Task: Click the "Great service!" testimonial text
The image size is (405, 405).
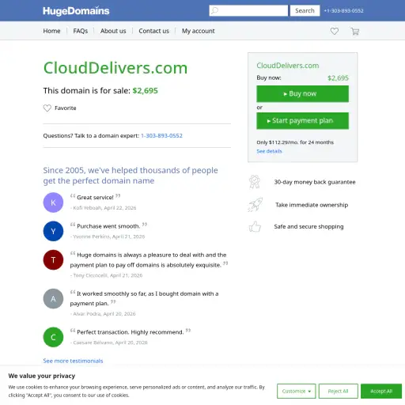Action: (95, 197)
